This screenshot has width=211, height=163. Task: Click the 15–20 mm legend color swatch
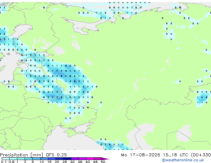tap(52, 159)
